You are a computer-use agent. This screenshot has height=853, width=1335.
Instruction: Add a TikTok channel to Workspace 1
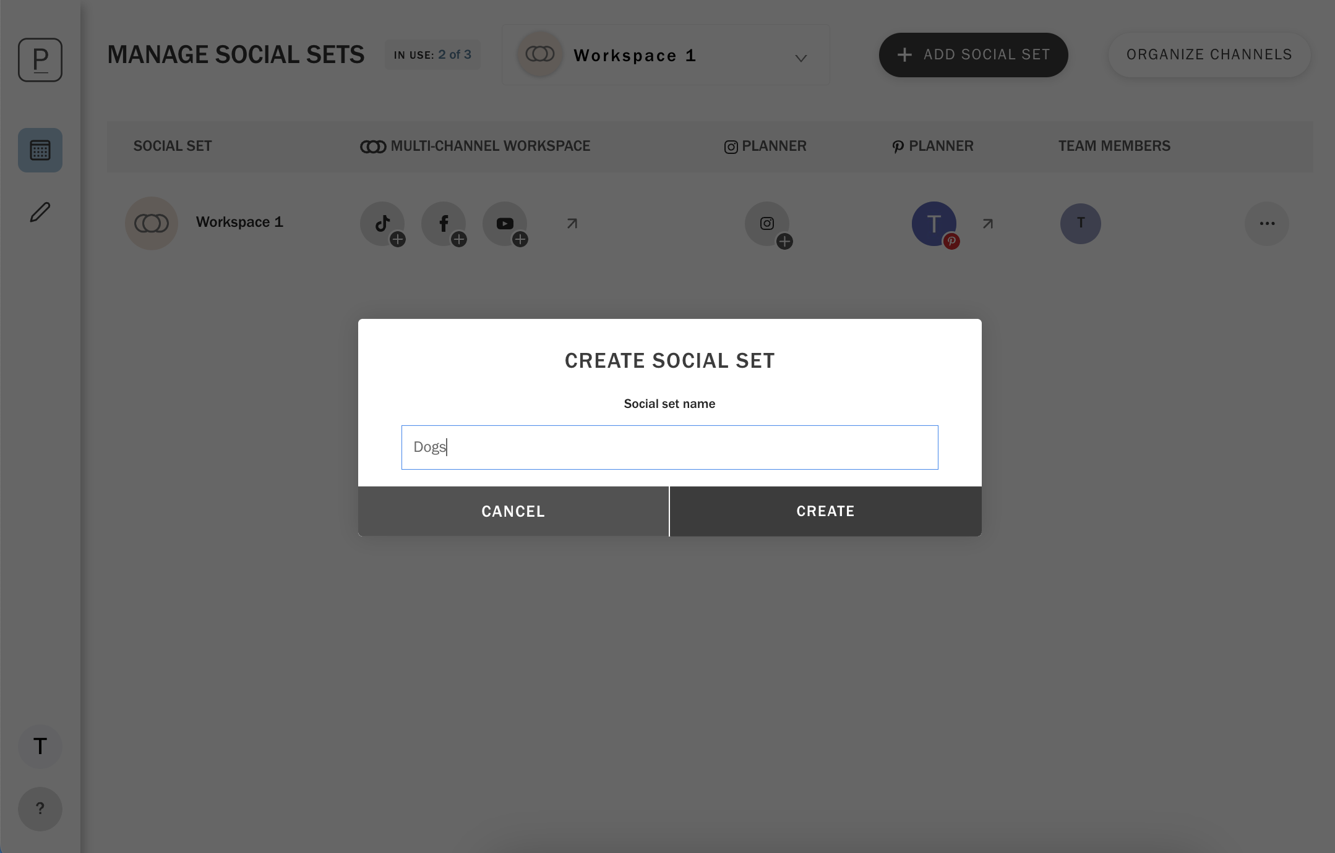[x=383, y=224]
